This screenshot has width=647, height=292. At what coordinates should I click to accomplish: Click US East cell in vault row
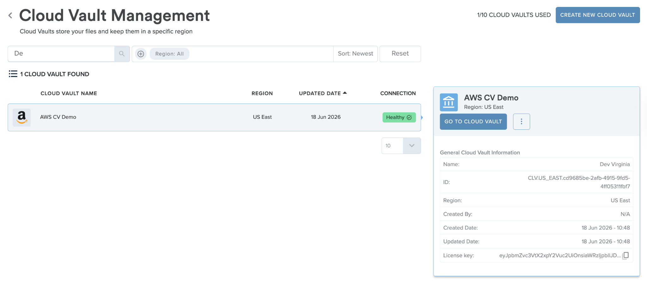(262, 117)
